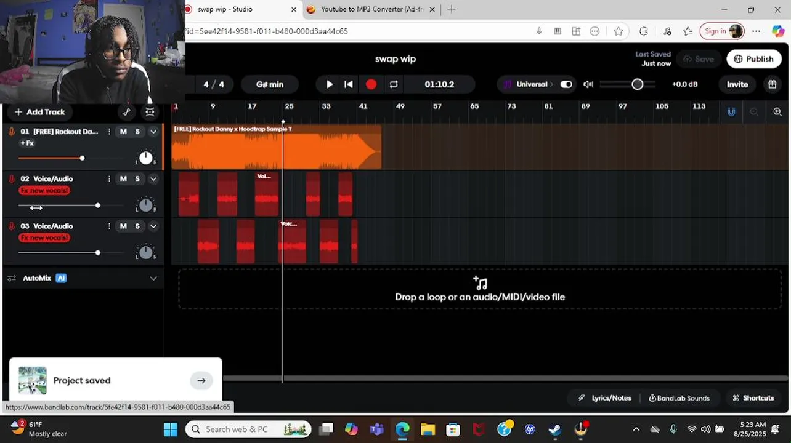Open a new browser tab
This screenshot has height=443, width=791.
(x=452, y=9)
